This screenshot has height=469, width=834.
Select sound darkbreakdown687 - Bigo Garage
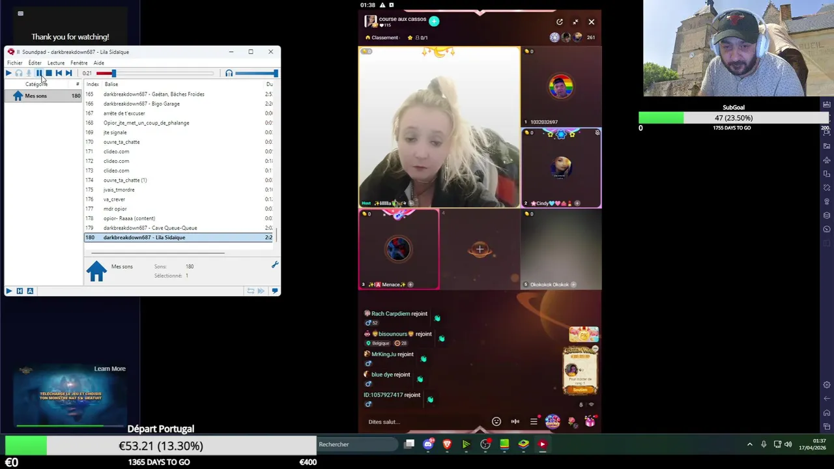180,104
